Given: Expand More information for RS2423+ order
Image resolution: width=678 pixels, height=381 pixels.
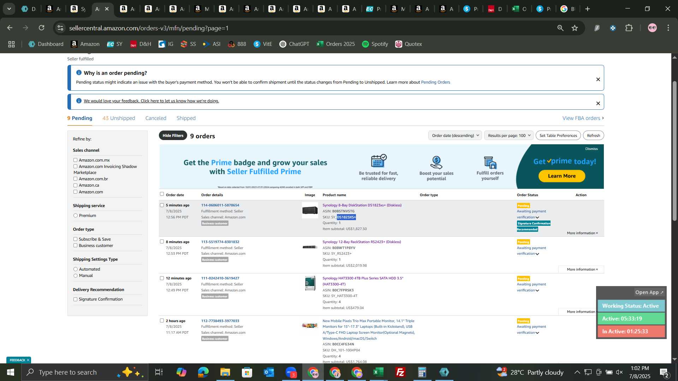Looking at the screenshot, I should 581,270.
